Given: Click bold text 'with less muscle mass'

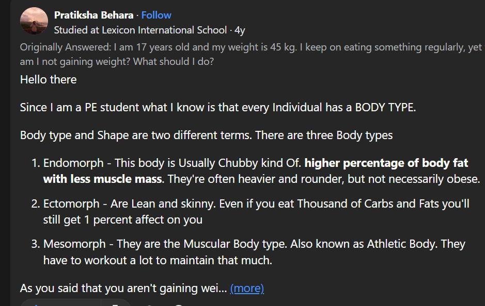Looking at the screenshot, I should pos(103,179).
